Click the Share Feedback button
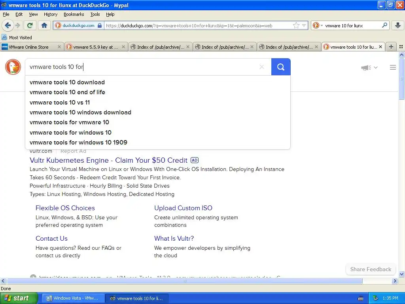This screenshot has width=405, height=304. click(371, 269)
